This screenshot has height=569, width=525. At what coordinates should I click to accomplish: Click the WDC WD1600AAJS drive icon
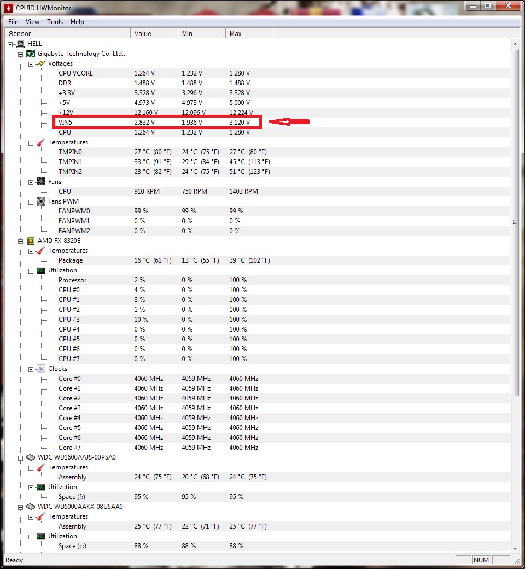coord(31,457)
